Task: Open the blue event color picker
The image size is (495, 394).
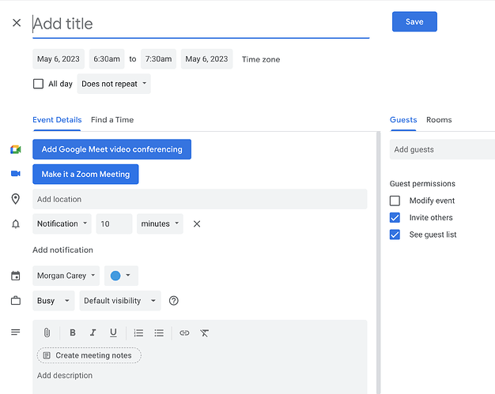Action: click(121, 276)
